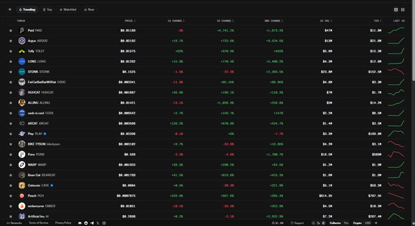This screenshot has width=415, height=226.
Task: Toggle the sound speaker icon in the footer
Action: click(x=376, y=223)
